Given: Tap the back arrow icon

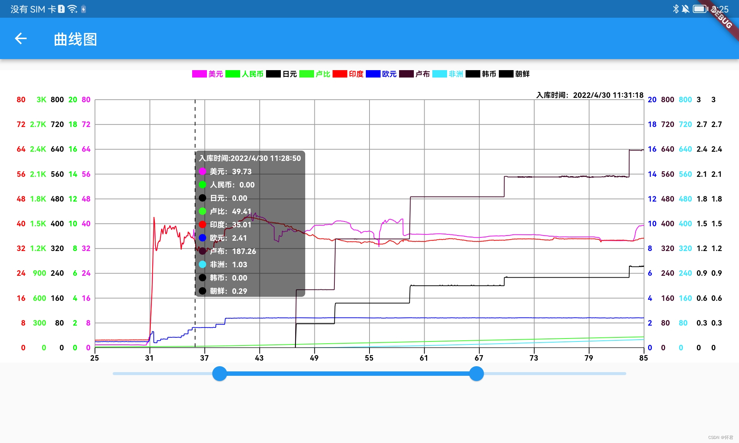Looking at the screenshot, I should [21, 38].
